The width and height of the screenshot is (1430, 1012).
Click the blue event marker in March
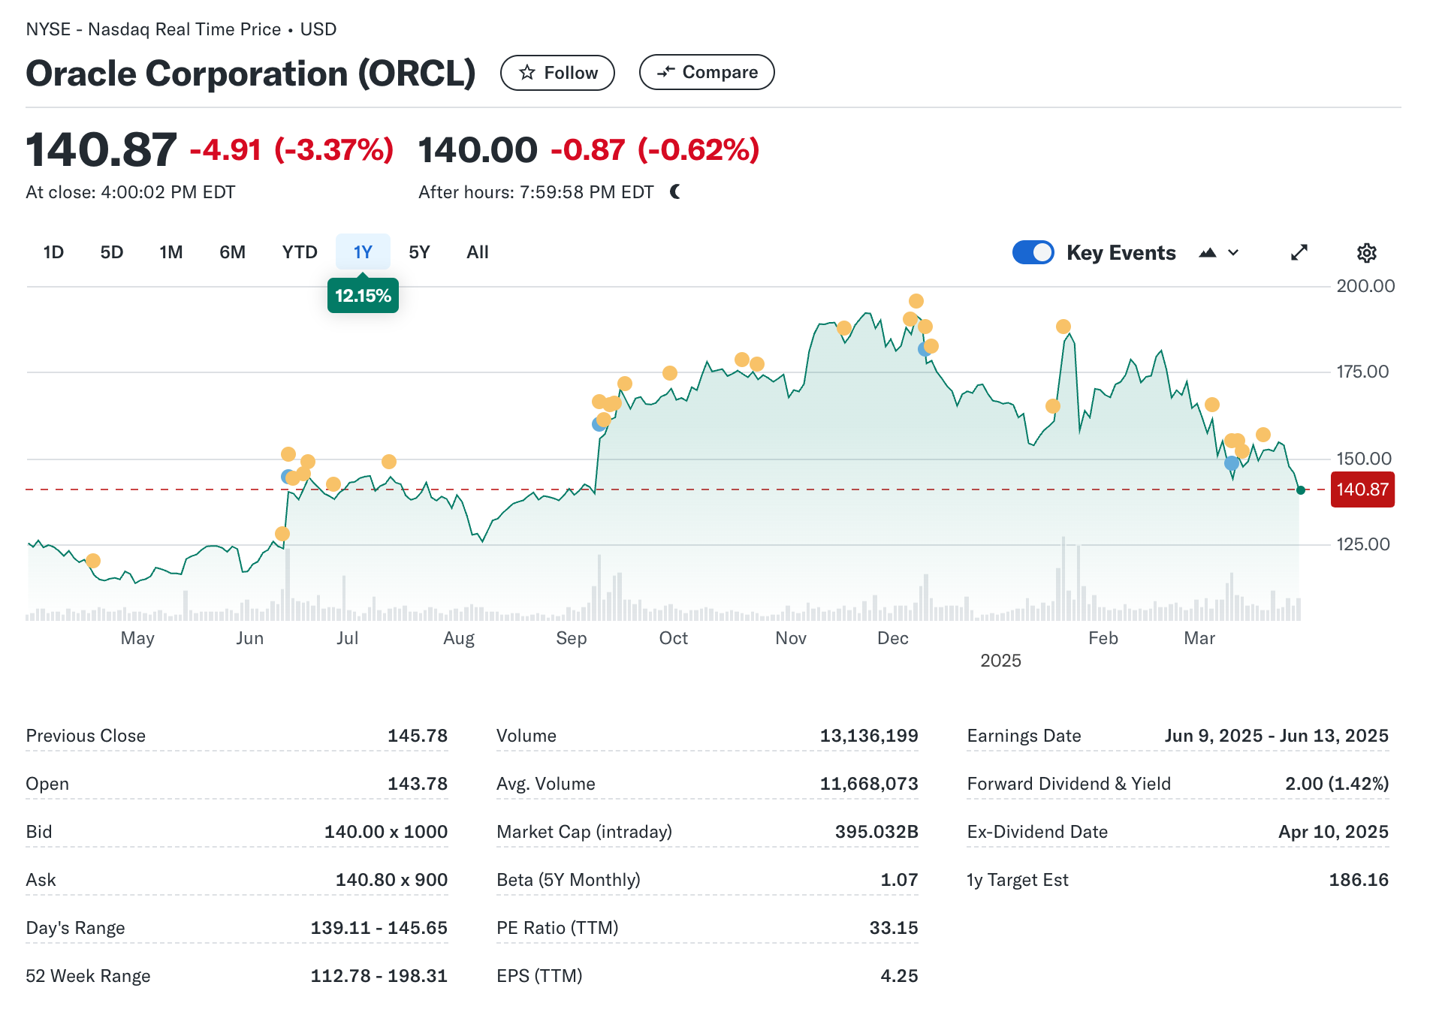[1232, 463]
